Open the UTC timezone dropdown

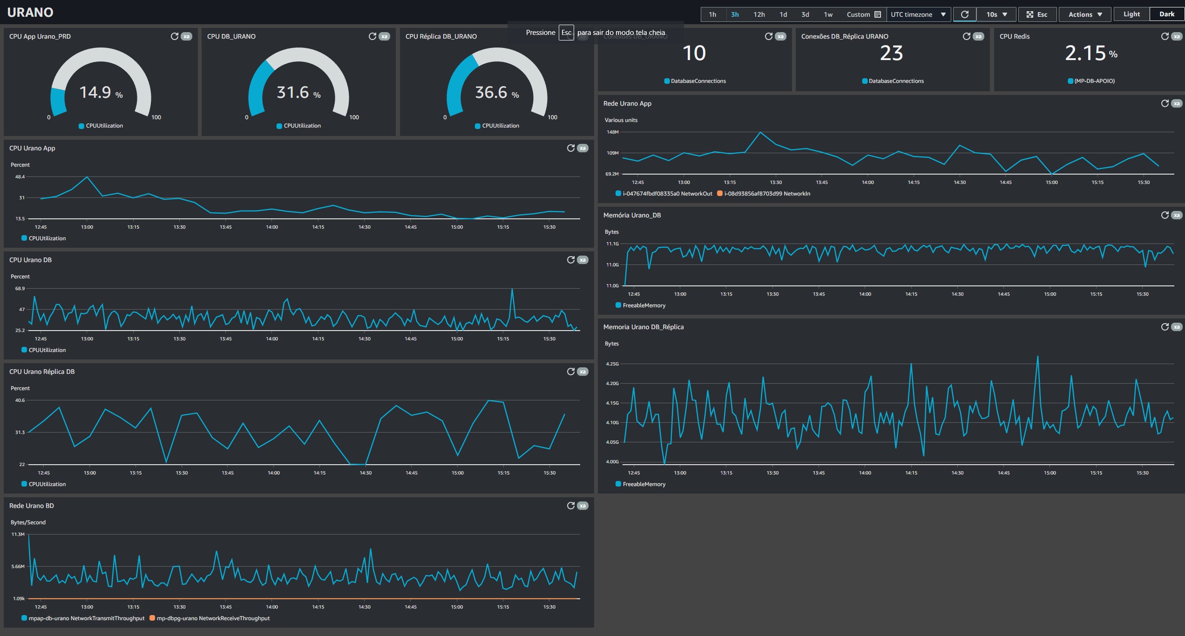pos(918,14)
